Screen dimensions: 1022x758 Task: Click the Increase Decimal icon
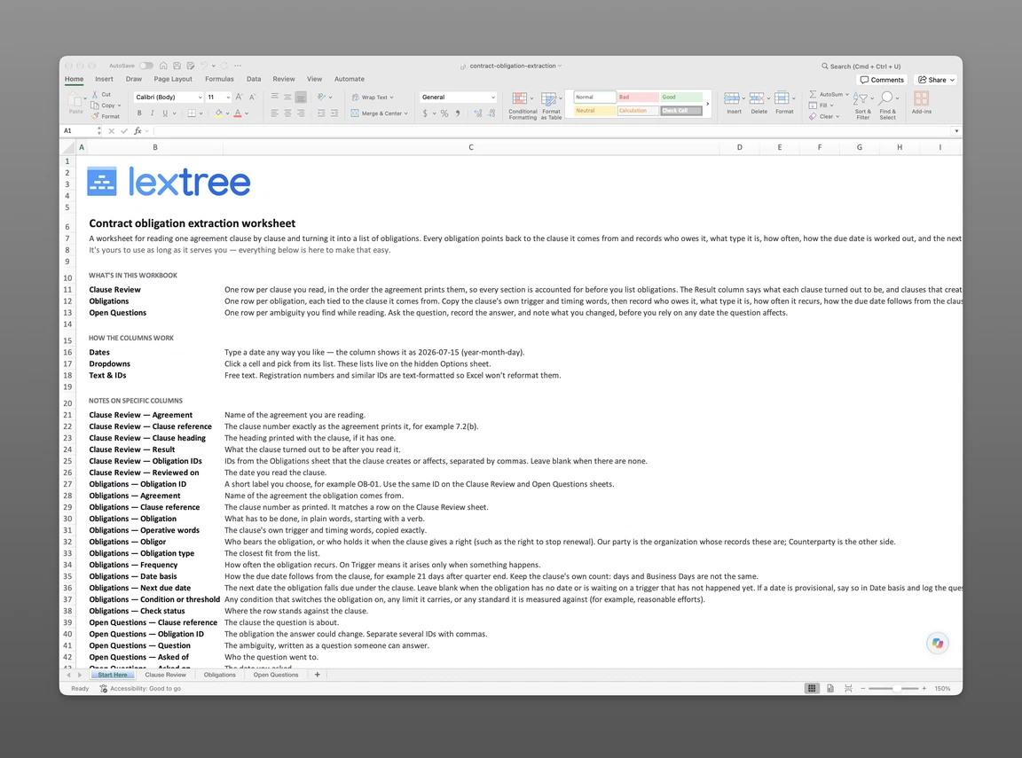pos(478,113)
